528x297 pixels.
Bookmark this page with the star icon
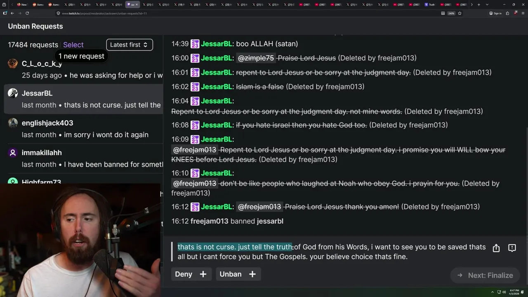pyautogui.click(x=460, y=13)
